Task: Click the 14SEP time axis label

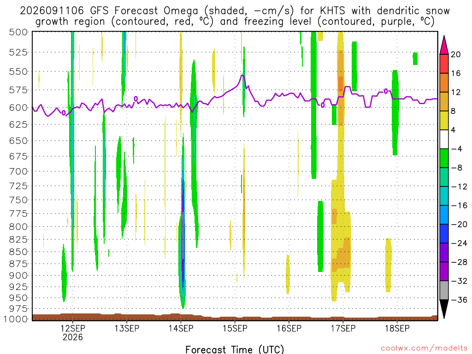Action: 181,328
